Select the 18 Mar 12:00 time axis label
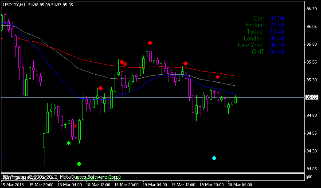The height and width of the screenshot is (188, 321). [x=98, y=184]
